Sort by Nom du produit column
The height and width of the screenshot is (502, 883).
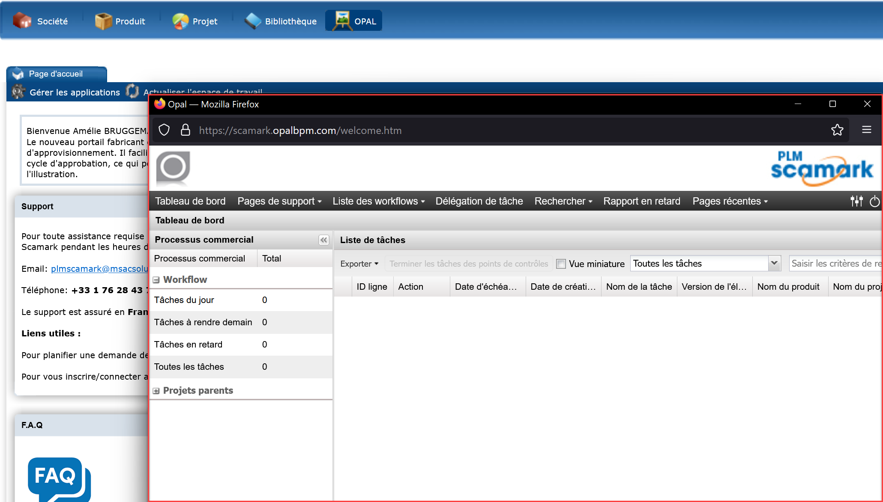point(790,287)
